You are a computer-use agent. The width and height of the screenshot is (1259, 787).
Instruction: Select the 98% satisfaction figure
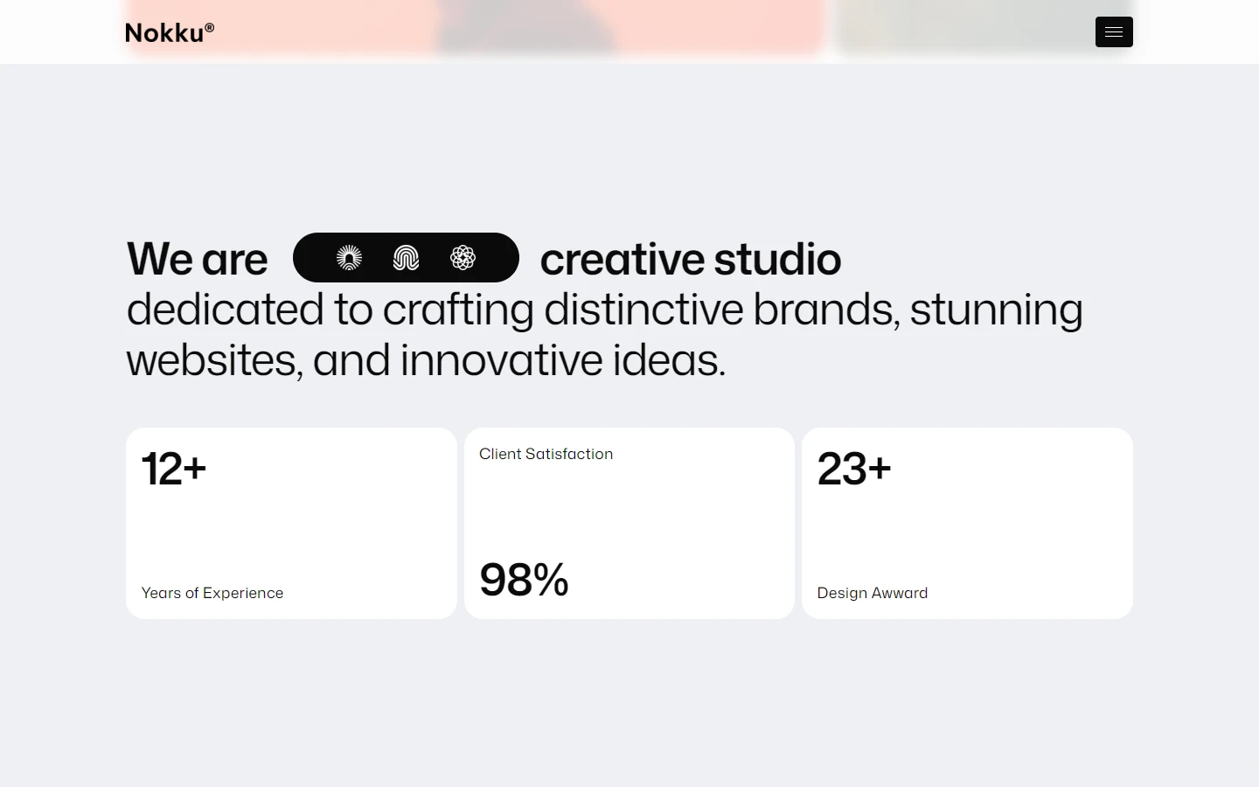click(x=524, y=580)
